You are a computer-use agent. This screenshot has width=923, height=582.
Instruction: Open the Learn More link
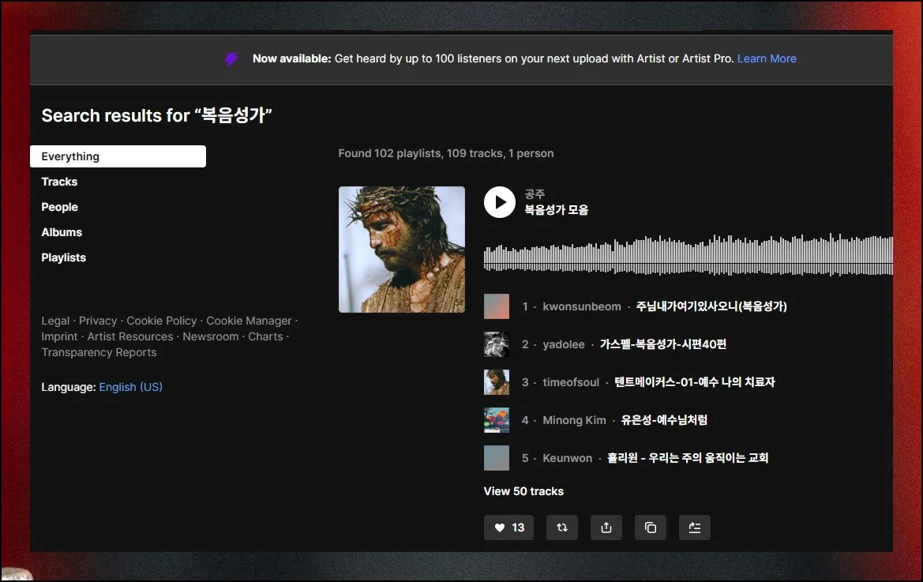(767, 59)
